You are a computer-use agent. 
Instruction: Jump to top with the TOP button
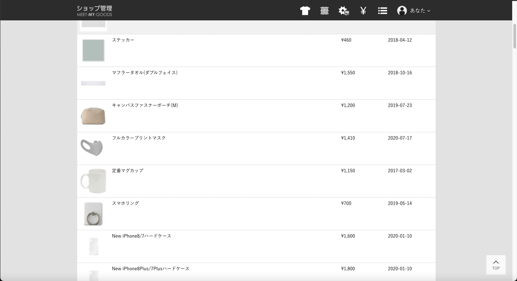click(x=496, y=265)
